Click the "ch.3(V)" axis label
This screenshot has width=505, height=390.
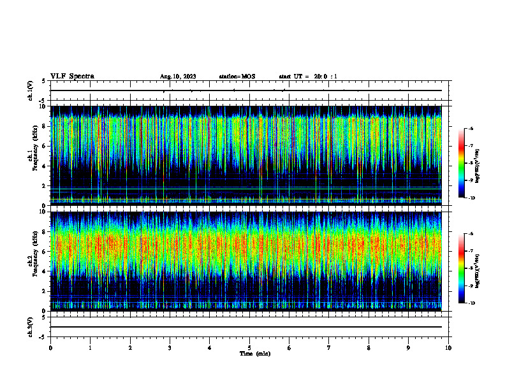pos(30,328)
